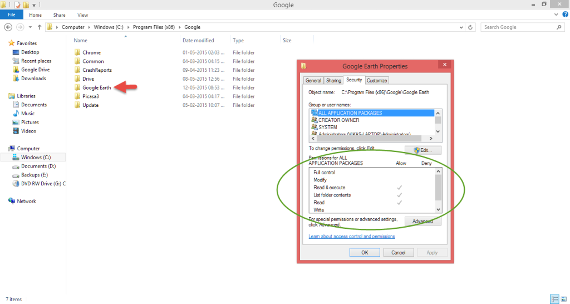Select ALL APPLICATION PACKAGES group

tap(372, 113)
